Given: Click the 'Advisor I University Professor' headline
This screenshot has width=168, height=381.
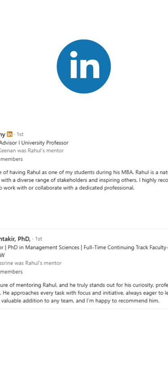Looking at the screenshot, I should click(34, 143).
